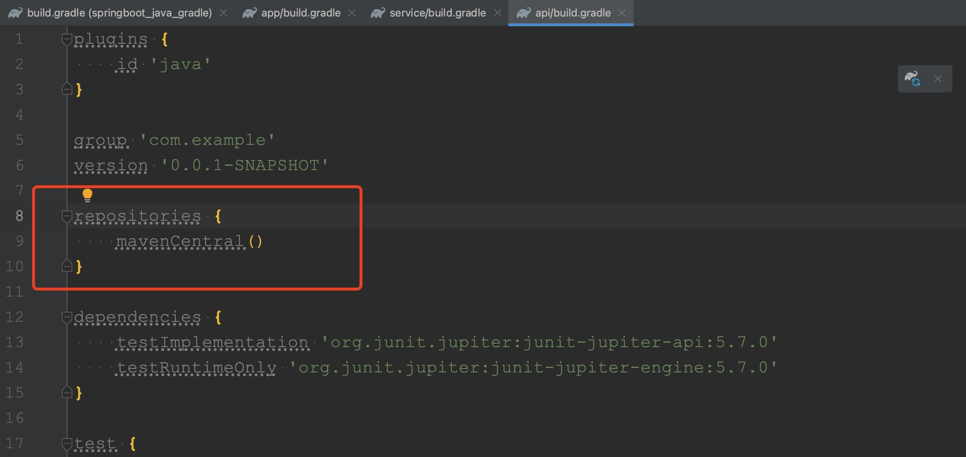This screenshot has width=966, height=457.
Task: Click the 'java' string on line 2
Action: coord(180,64)
